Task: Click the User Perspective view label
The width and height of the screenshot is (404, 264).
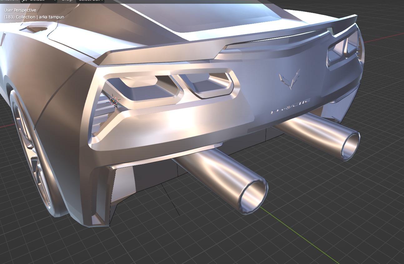Action: [x=20, y=10]
